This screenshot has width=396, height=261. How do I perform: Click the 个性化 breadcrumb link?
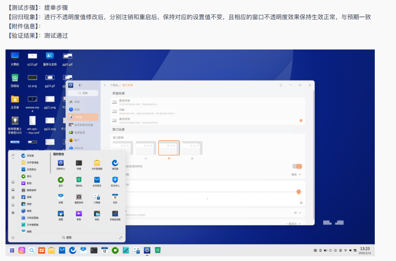(114, 85)
